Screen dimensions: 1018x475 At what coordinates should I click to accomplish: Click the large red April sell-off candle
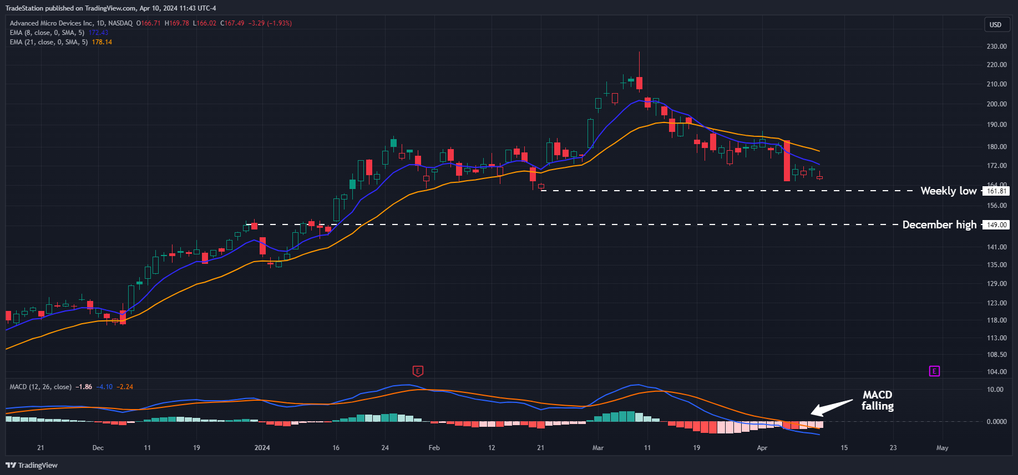pos(787,161)
